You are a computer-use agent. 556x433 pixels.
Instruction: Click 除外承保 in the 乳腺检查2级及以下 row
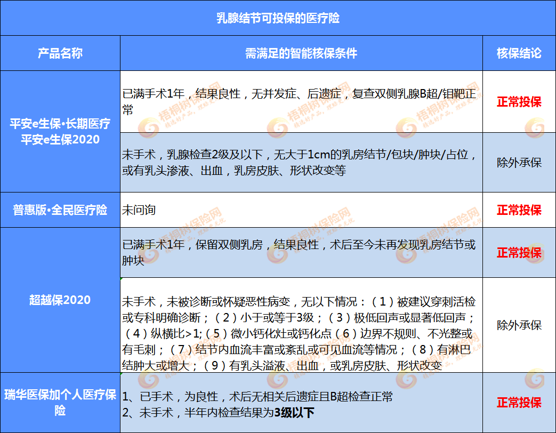pyautogui.click(x=519, y=163)
